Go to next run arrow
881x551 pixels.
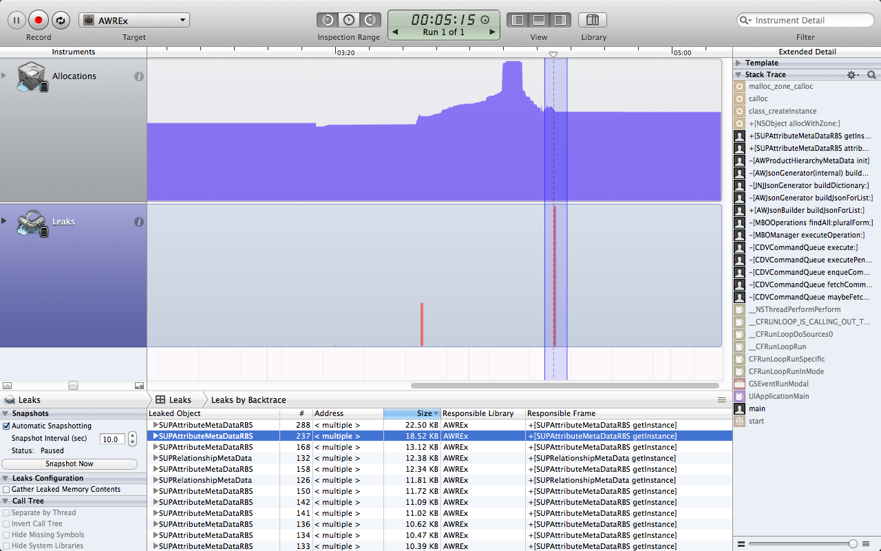(x=493, y=32)
